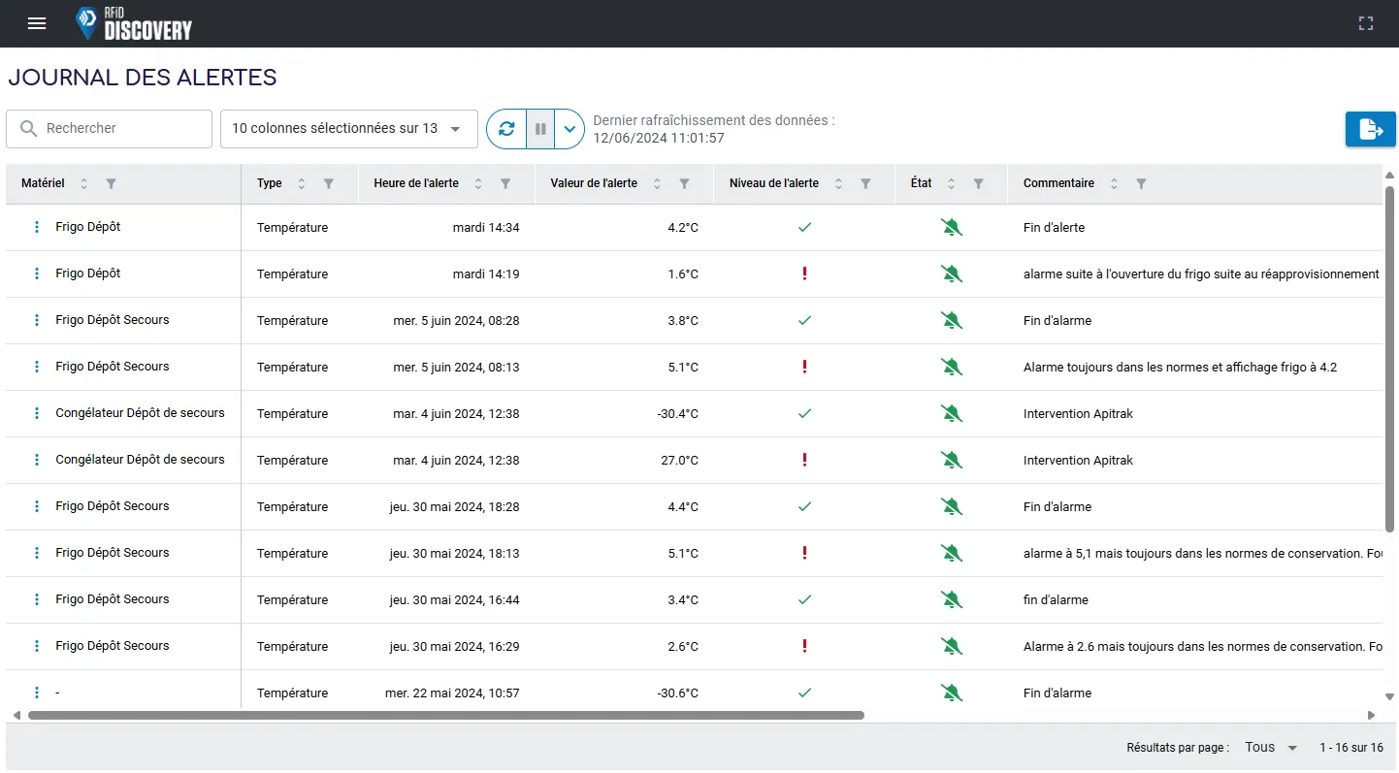Click comment 'Fin d'alerte'
The width and height of the screenshot is (1399, 773).
(x=1054, y=227)
